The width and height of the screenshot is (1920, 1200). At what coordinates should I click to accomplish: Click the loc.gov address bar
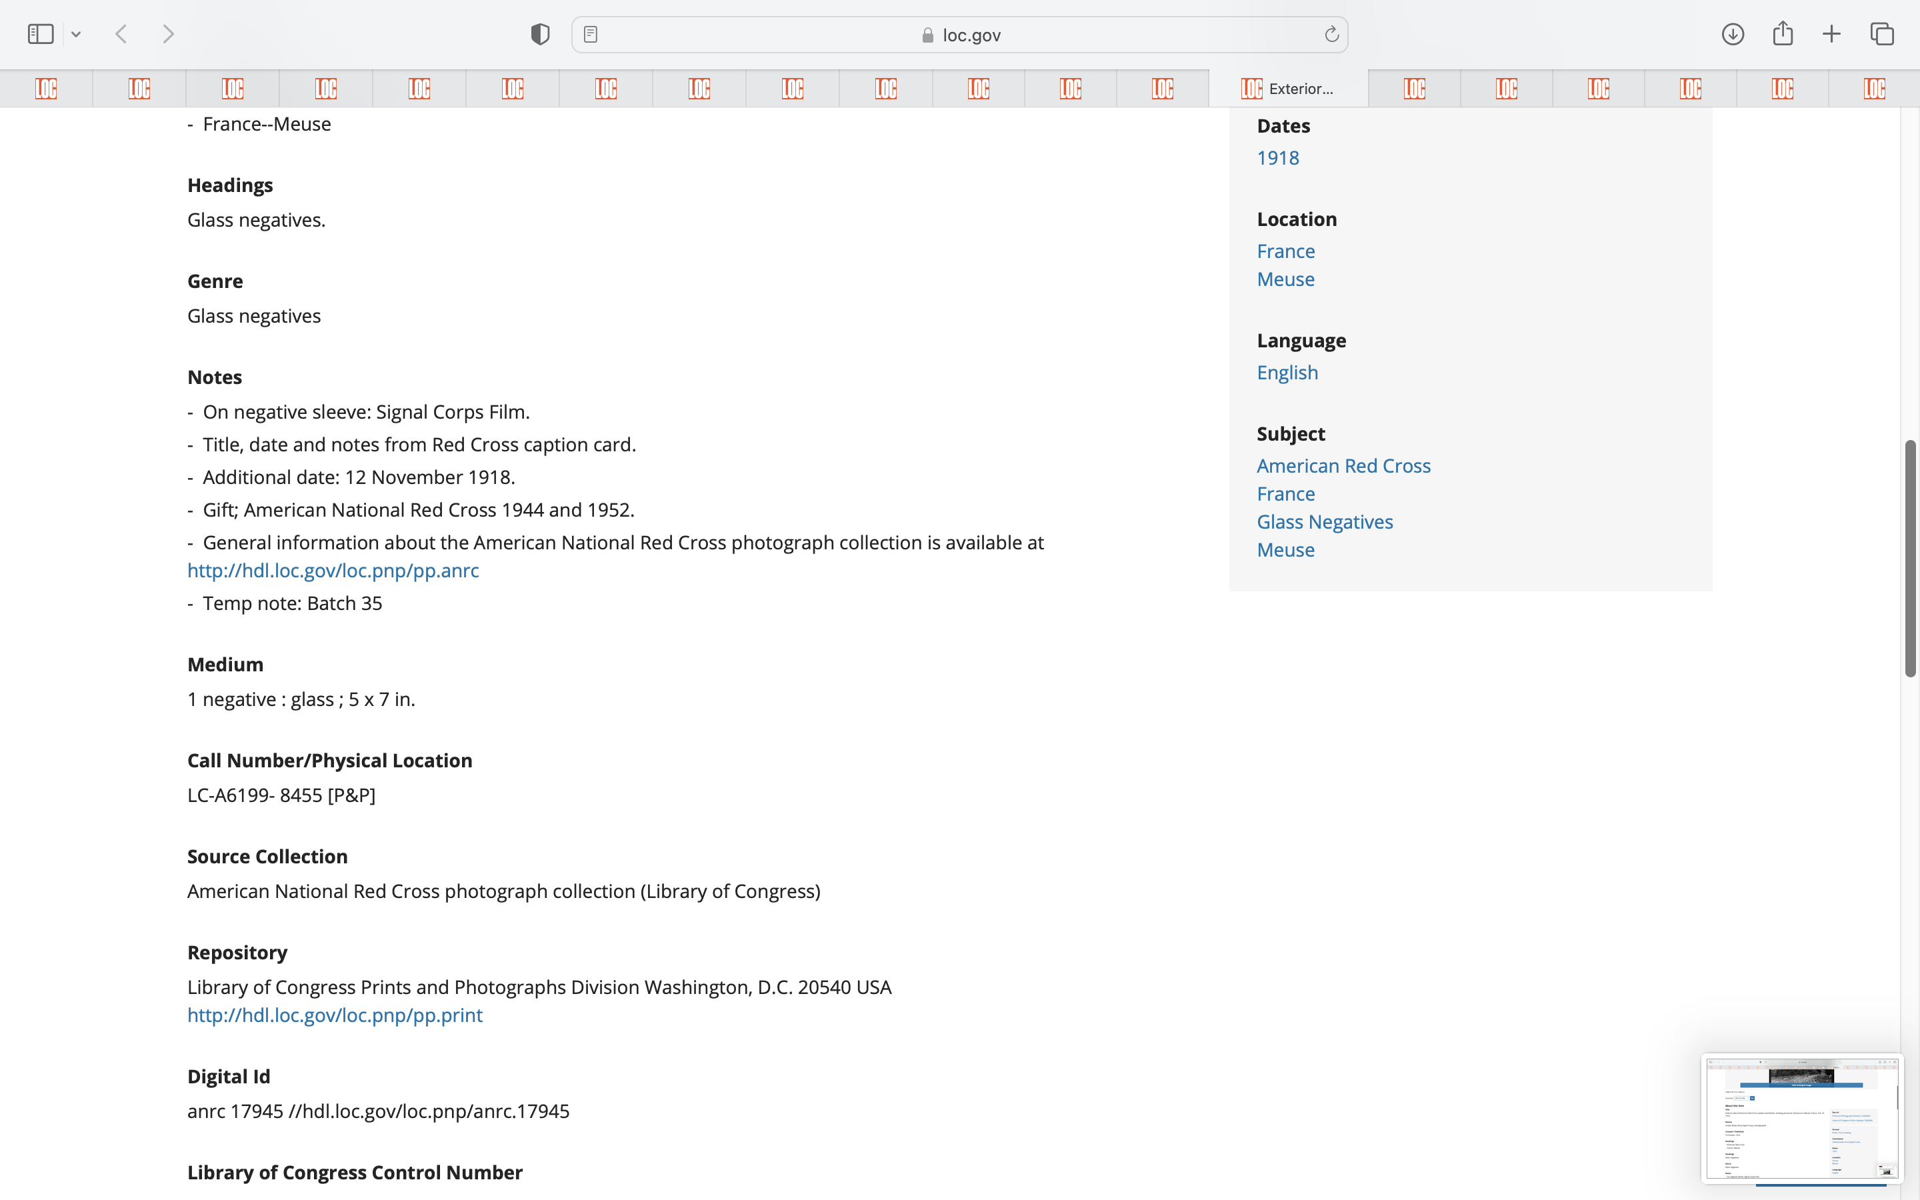(960, 35)
